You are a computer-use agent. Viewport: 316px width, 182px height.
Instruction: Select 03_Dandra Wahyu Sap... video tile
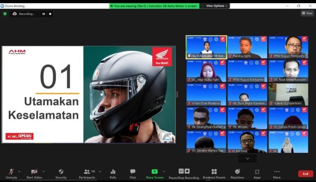[x=207, y=141]
